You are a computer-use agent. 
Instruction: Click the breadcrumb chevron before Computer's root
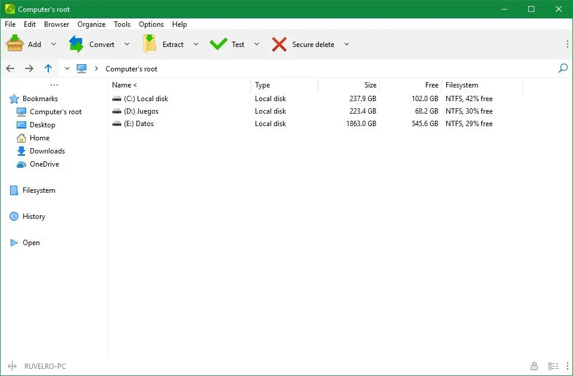pyautogui.click(x=96, y=68)
